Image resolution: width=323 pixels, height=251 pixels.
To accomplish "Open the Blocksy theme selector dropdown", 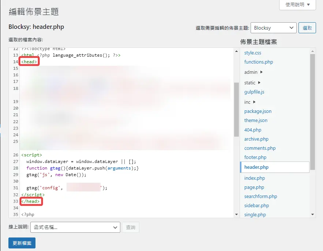I will tap(273, 28).
